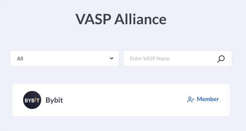
Task: Click the Member status on the Bybit row
Action: click(x=203, y=99)
